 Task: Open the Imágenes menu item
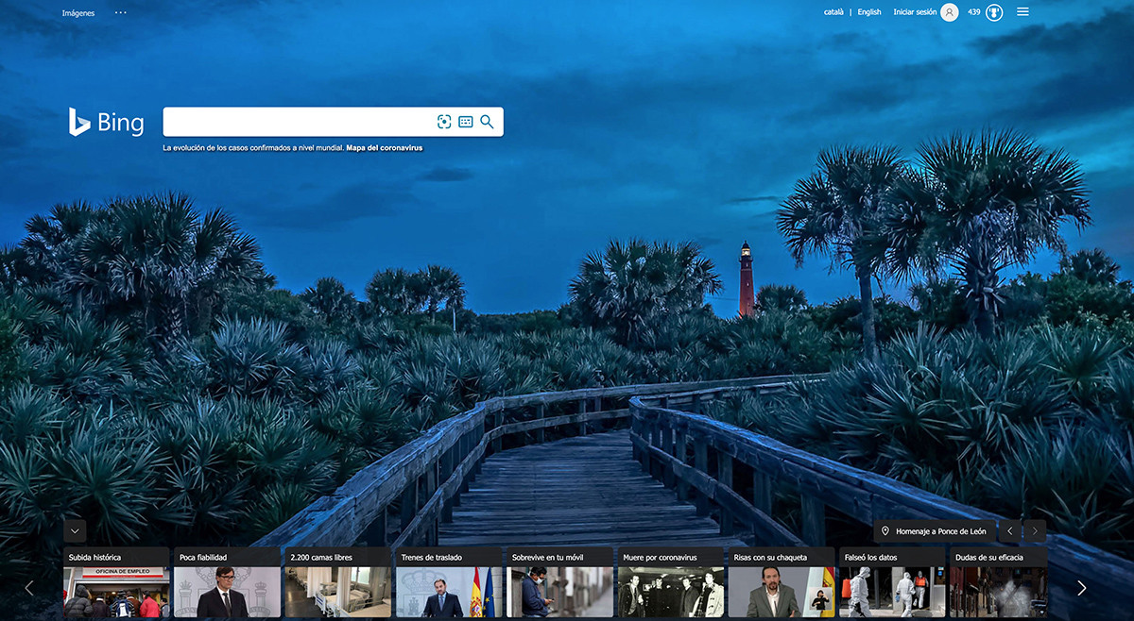tap(77, 12)
